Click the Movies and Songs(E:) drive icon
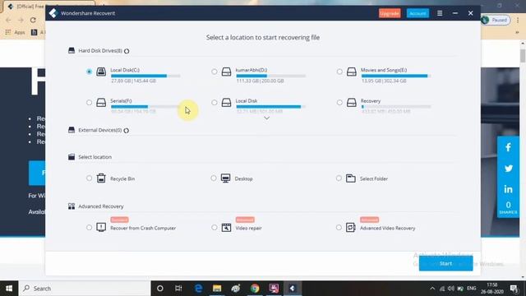The width and height of the screenshot is (526, 296). (352, 72)
